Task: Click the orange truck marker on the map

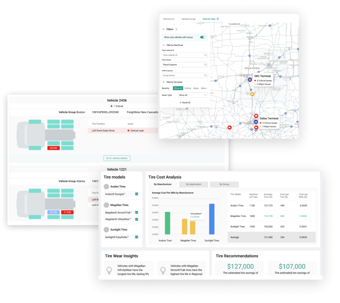Action: (x=252, y=94)
